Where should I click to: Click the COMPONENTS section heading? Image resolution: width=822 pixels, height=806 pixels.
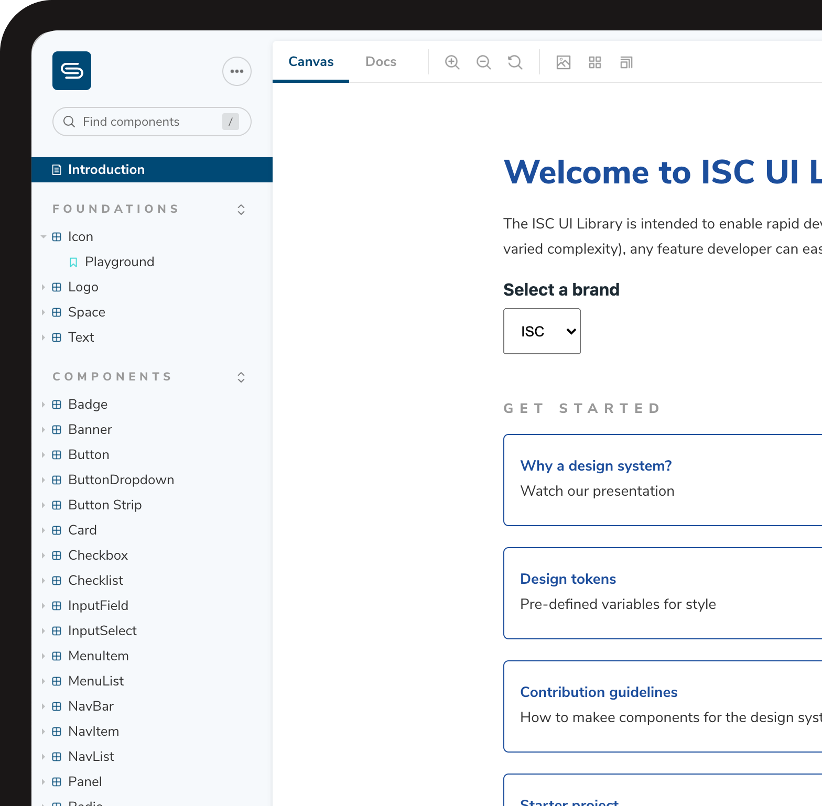tap(113, 377)
